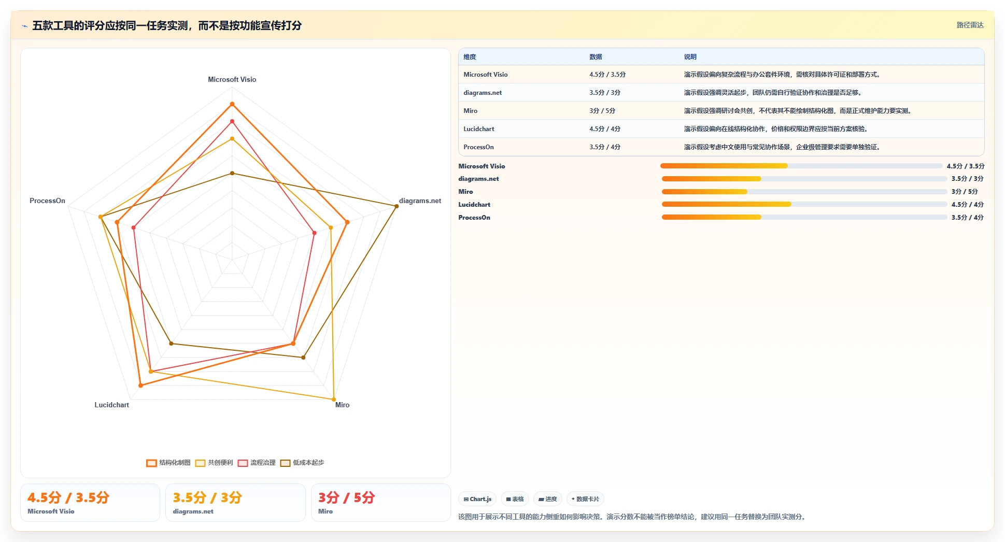This screenshot has height=542, width=1005.
Task: Toggle the 共创便利 legend color swatch
Action: (200, 463)
